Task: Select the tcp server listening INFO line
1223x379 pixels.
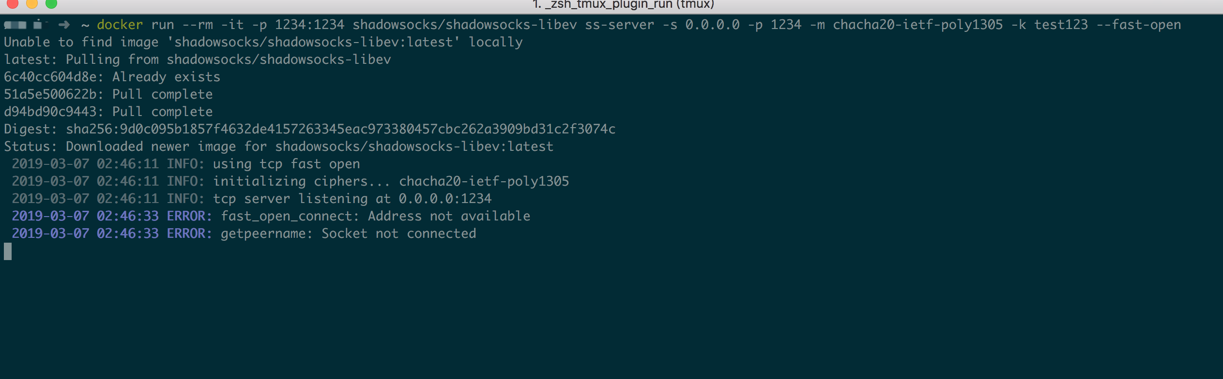Action: (252, 198)
